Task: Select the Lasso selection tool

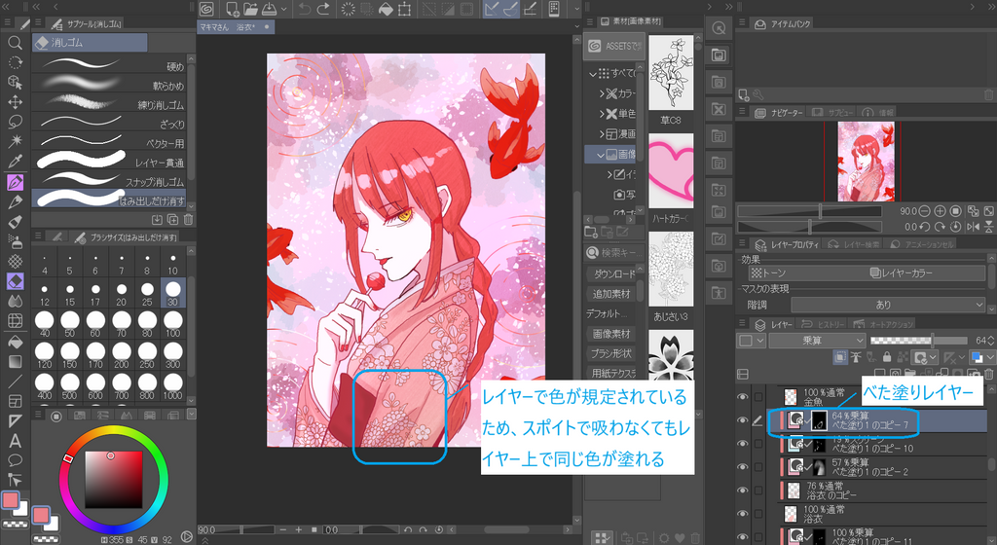Action: [16, 122]
